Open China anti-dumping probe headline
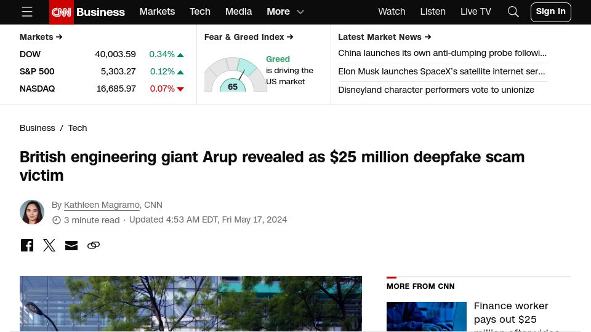 pos(442,53)
